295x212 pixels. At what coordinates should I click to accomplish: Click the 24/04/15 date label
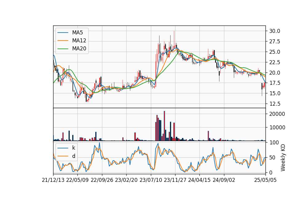199,180
